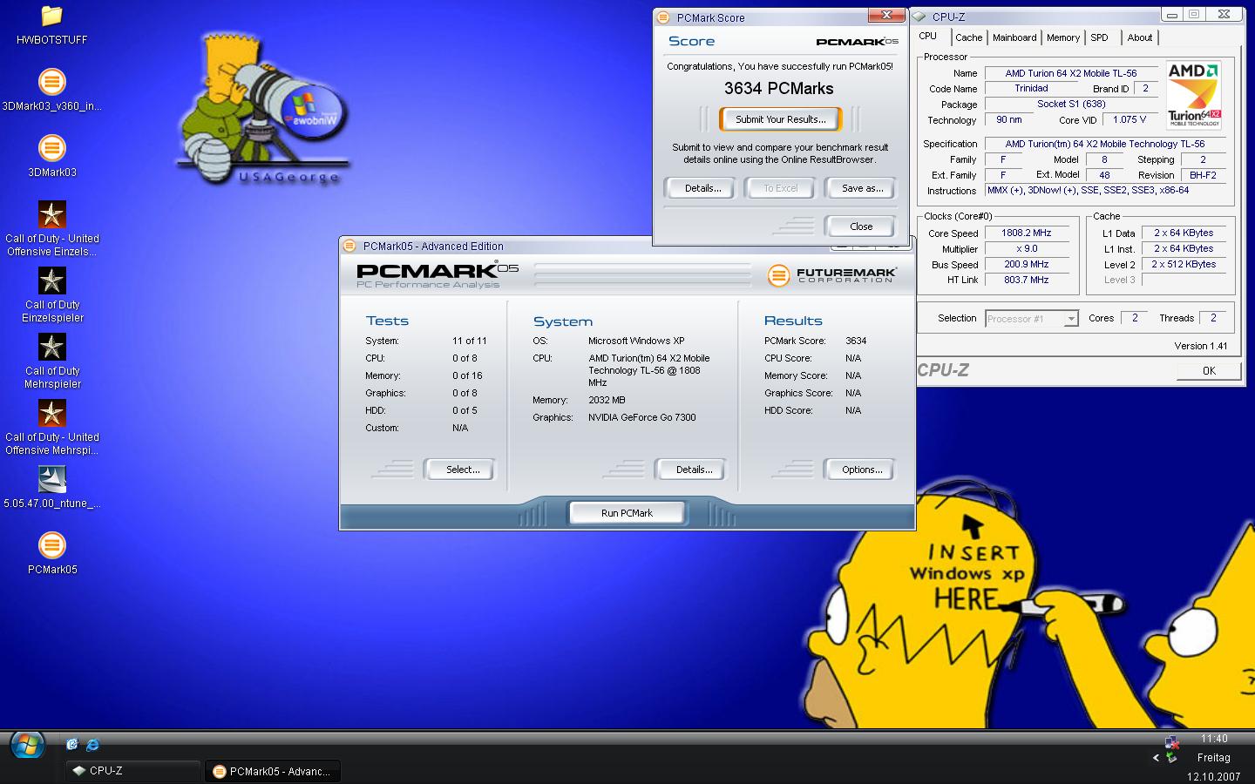Select Call of Duty - United Offensive Mehrspieler icon
This screenshot has height=784, width=1255.
(x=51, y=413)
